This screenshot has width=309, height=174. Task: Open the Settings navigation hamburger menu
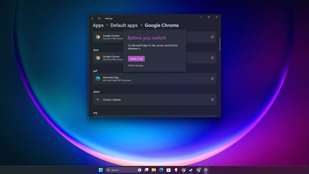pyautogui.click(x=99, y=18)
